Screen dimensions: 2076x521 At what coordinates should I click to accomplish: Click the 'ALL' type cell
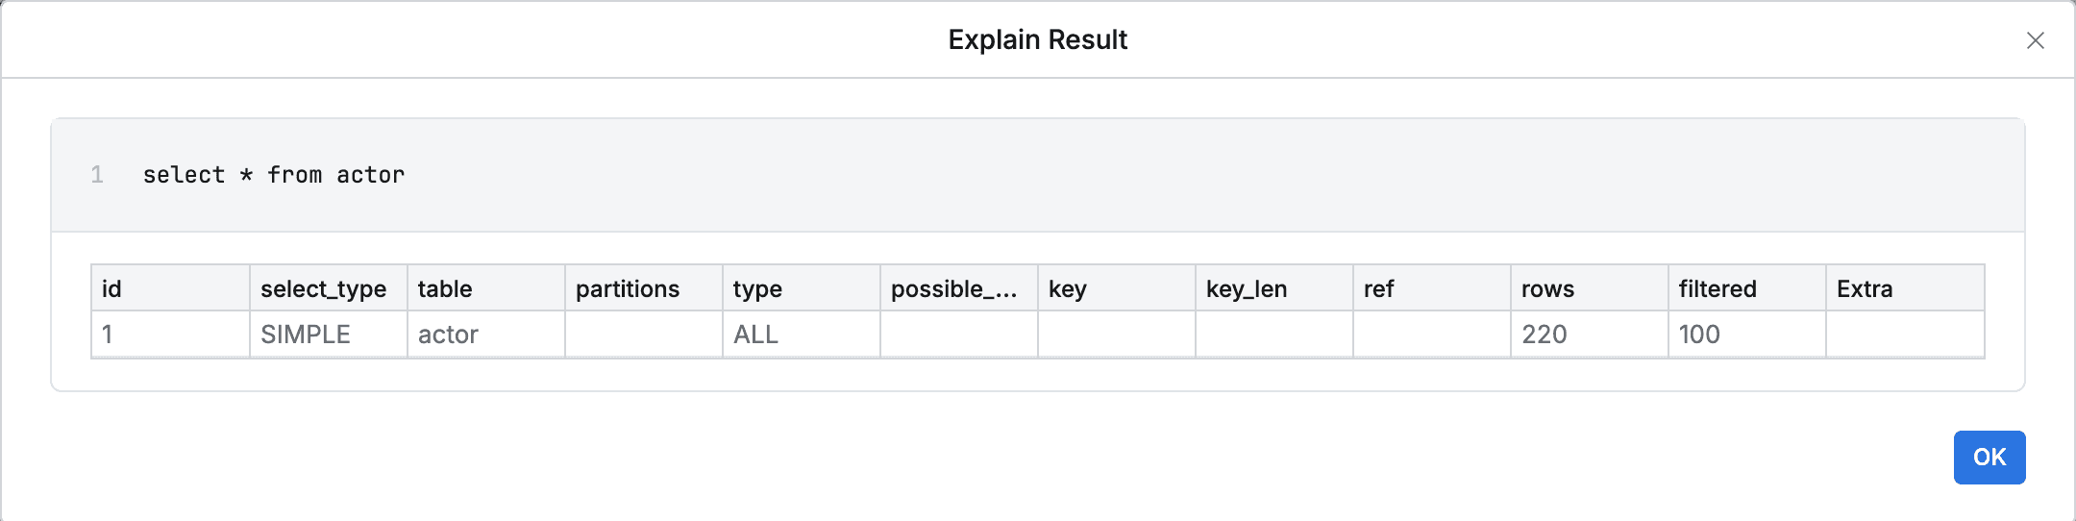tap(755, 335)
